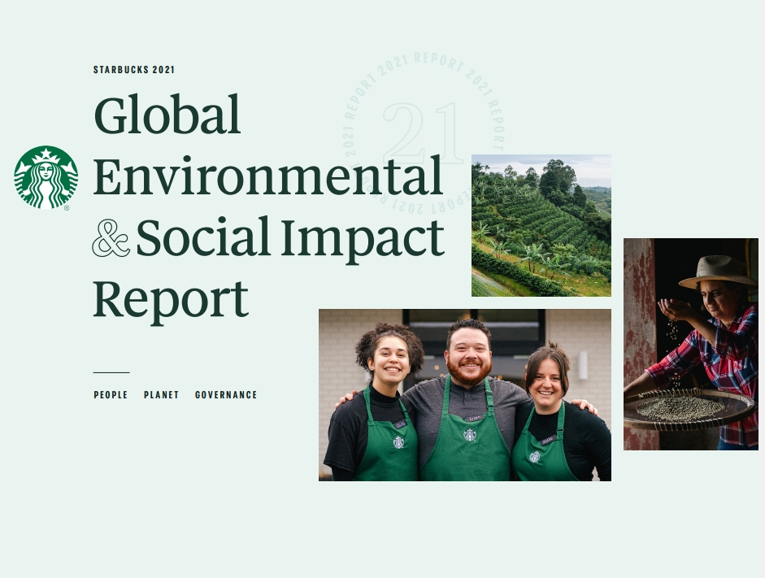
Task: Click the short divider line above PEOPLE
Action: (x=111, y=372)
